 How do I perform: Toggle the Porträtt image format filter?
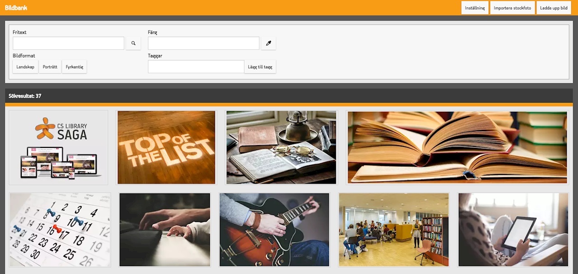tap(50, 67)
